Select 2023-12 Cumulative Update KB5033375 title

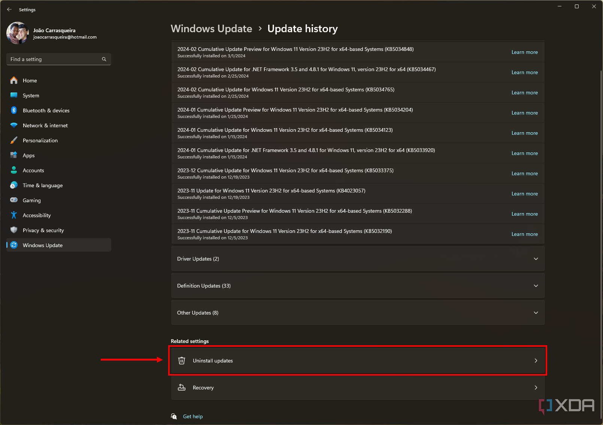click(285, 170)
